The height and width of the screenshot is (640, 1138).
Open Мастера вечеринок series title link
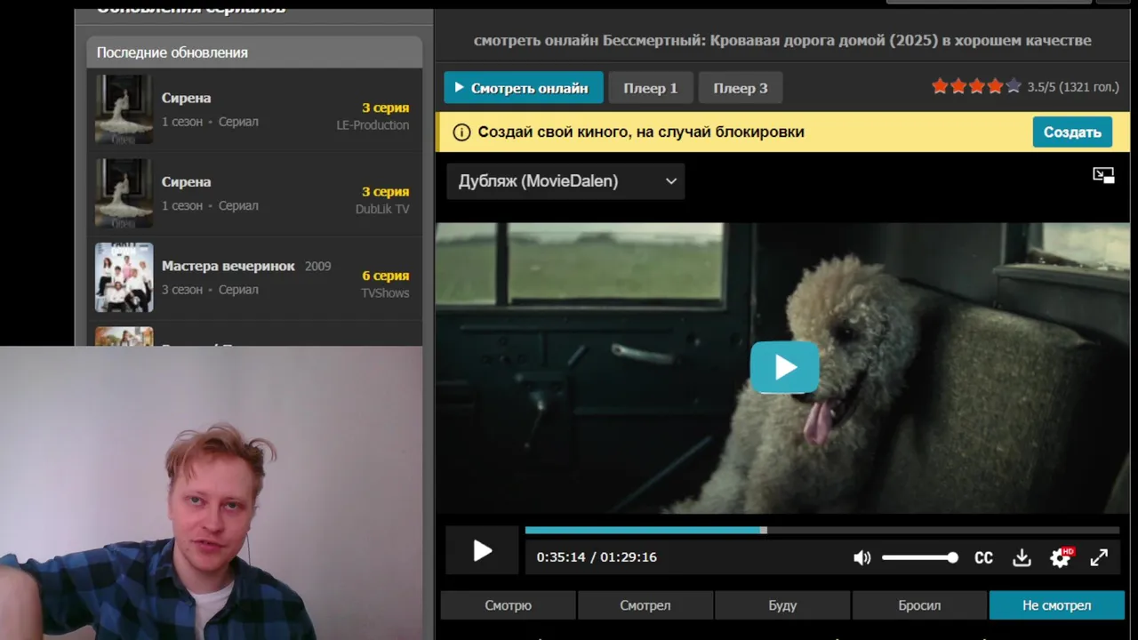(228, 266)
